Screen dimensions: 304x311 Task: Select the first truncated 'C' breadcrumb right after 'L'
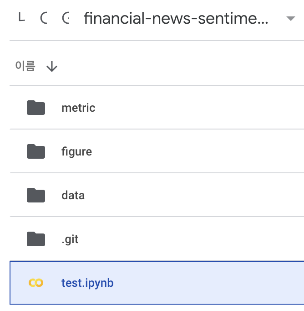coord(44,18)
